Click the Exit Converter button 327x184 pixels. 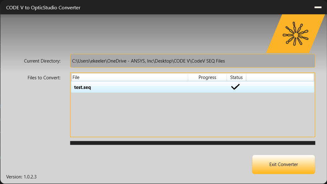[x=283, y=164]
